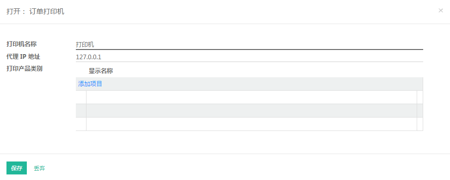Viewport: 450px width, 180px height.
Task: Click the 打印机名称 label
Action: pyautogui.click(x=22, y=44)
